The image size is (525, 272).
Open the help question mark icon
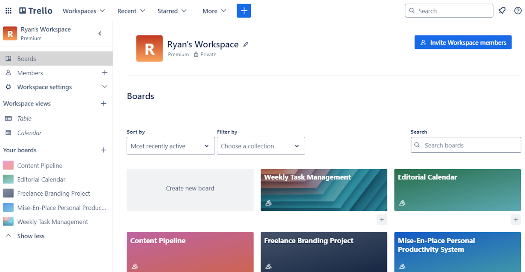pos(518,11)
